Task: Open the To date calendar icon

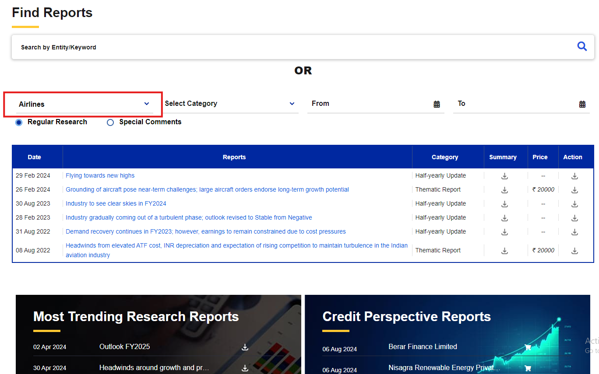Action: (582, 104)
